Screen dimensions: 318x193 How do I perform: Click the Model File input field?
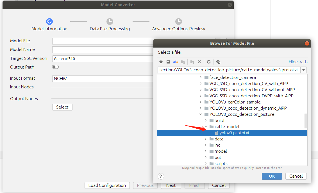(103, 41)
